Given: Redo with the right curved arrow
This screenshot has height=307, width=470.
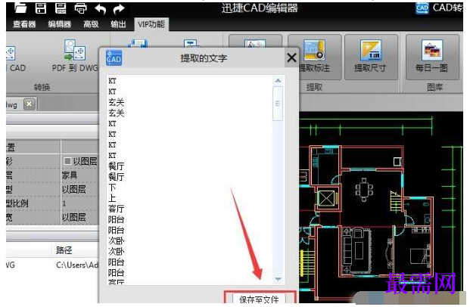Looking at the screenshot, I should tap(119, 9).
